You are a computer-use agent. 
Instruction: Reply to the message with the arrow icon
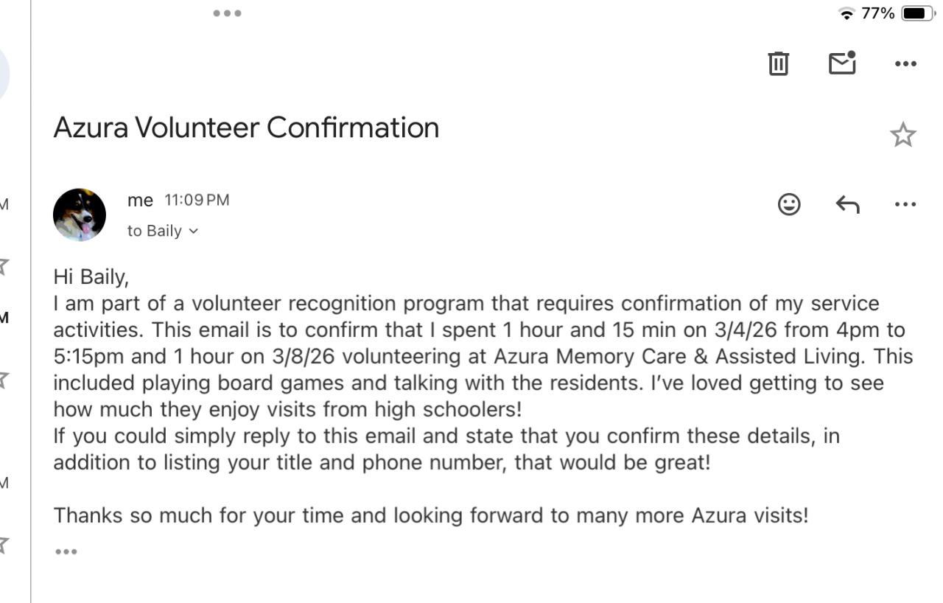(x=847, y=204)
